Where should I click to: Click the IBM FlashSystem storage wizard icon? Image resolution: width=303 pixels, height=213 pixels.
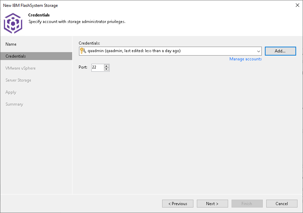(x=13, y=23)
